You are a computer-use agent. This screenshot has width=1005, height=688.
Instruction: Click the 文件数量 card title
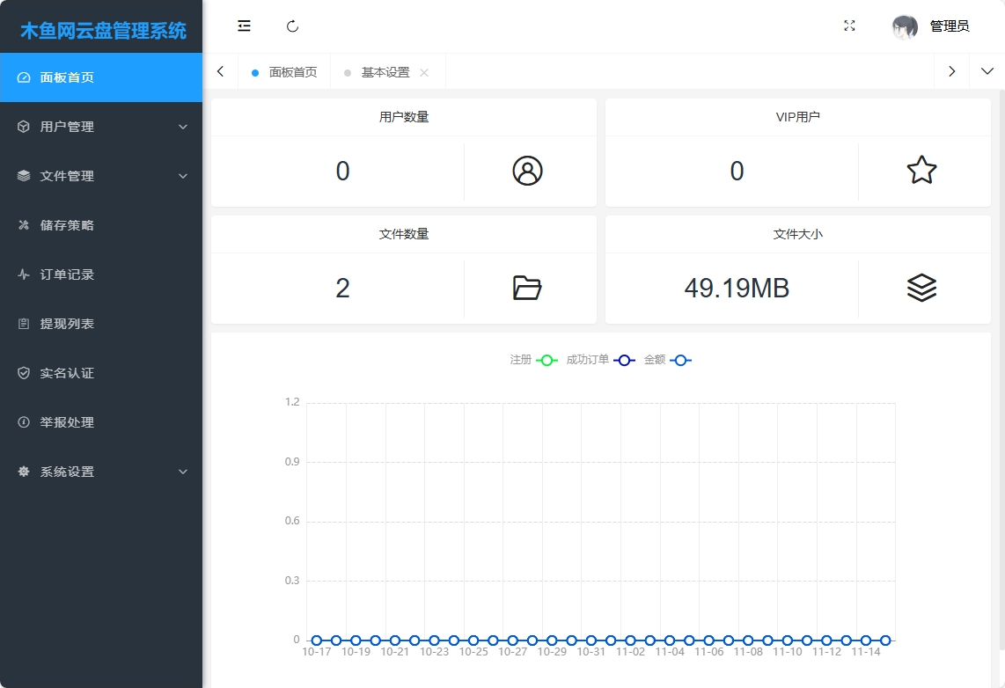pyautogui.click(x=404, y=234)
